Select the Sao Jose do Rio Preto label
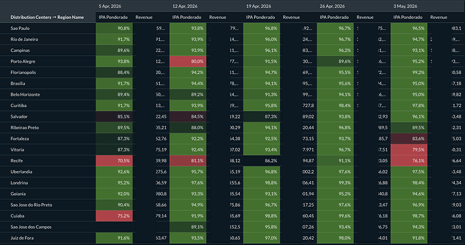 pos(31,205)
